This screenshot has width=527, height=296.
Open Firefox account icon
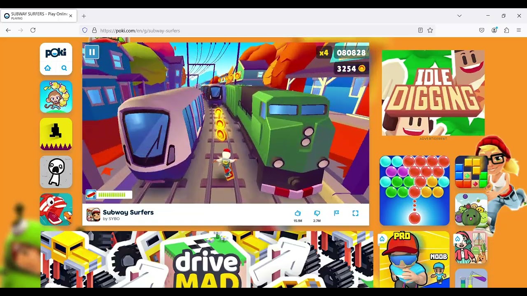(494, 30)
